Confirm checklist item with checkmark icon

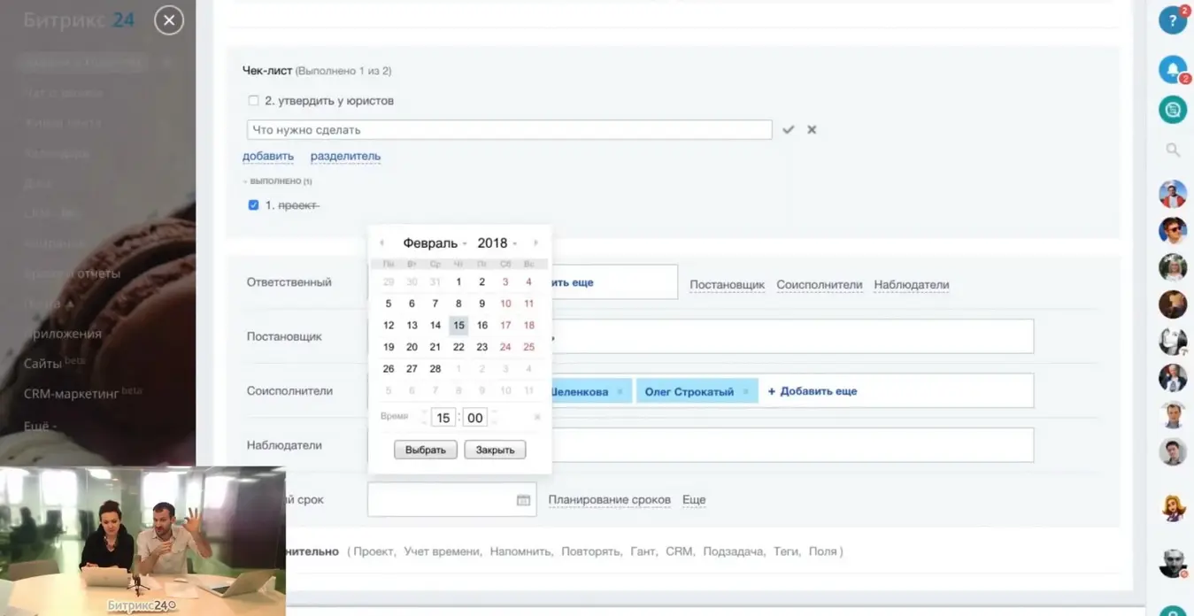pyautogui.click(x=788, y=130)
